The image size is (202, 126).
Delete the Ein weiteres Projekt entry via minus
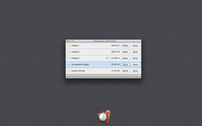point(69,65)
